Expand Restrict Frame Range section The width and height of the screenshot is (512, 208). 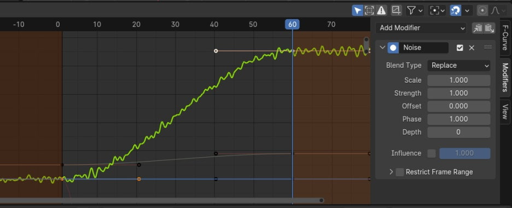pyautogui.click(x=391, y=172)
